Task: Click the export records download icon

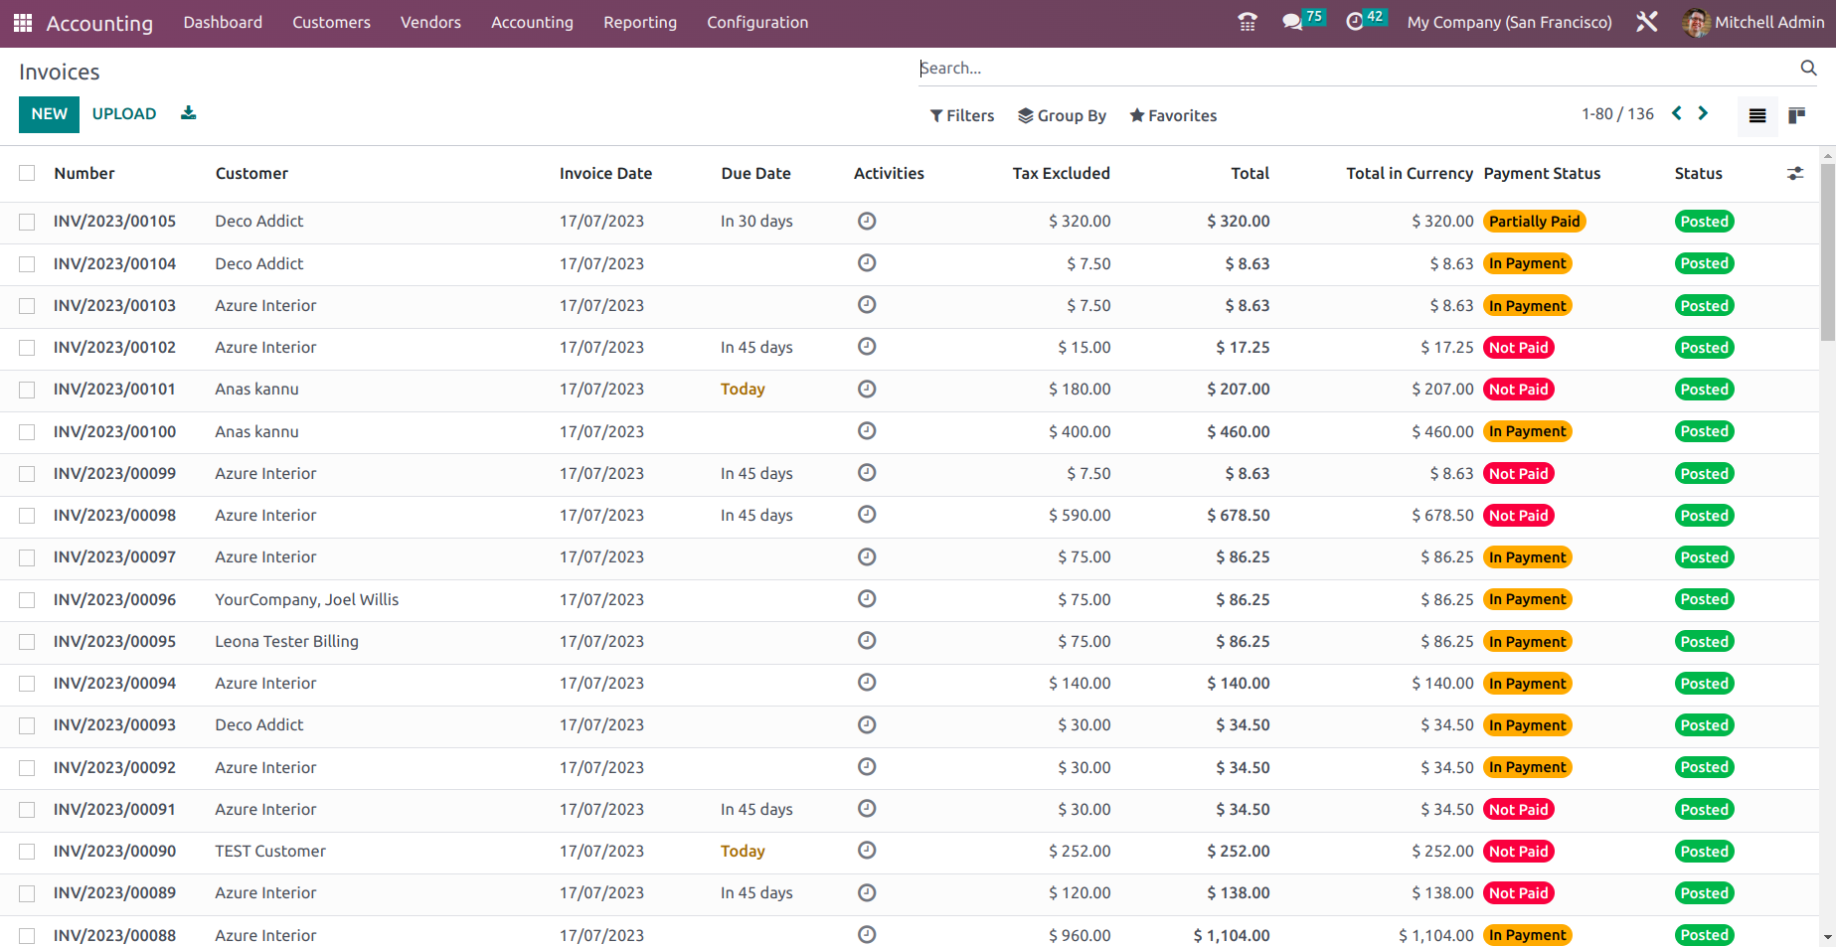Action: (x=188, y=112)
